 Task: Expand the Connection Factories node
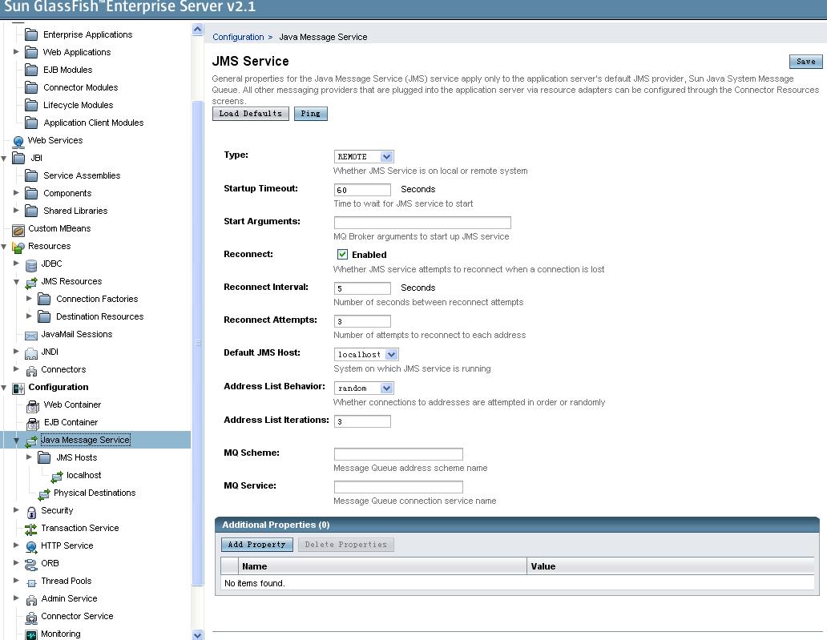coord(29,299)
